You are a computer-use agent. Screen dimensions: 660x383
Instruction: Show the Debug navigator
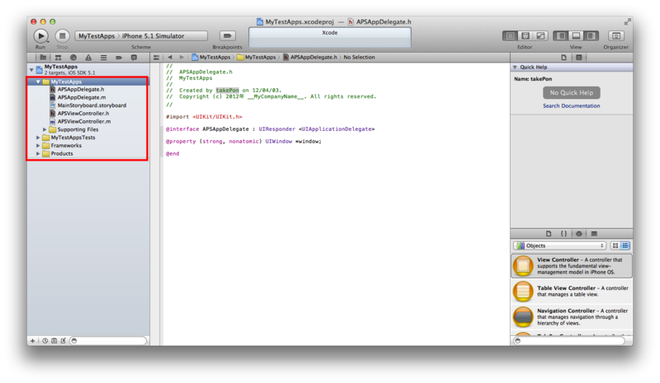click(x=104, y=58)
